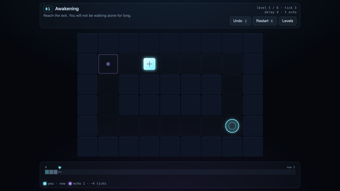
Task: Click the purple echo dot tile
Action: click(108, 64)
